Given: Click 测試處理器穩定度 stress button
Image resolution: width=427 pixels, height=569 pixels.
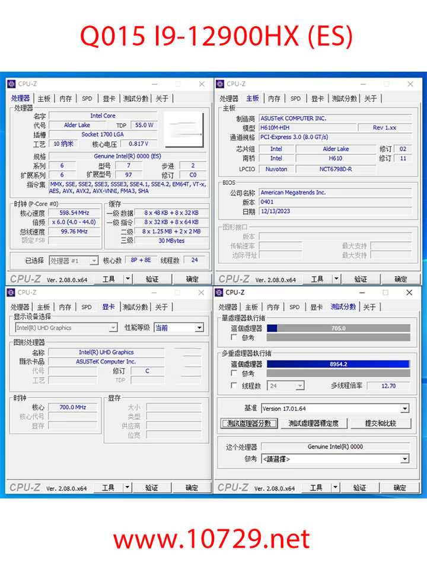Looking at the screenshot, I should coord(313,423).
